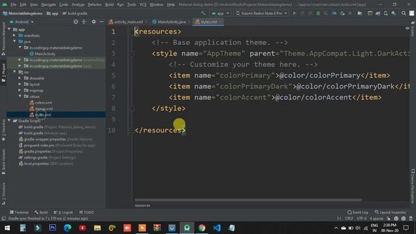Open the Terminal tool window
Screen dimensions: 416x234
(19, 213)
